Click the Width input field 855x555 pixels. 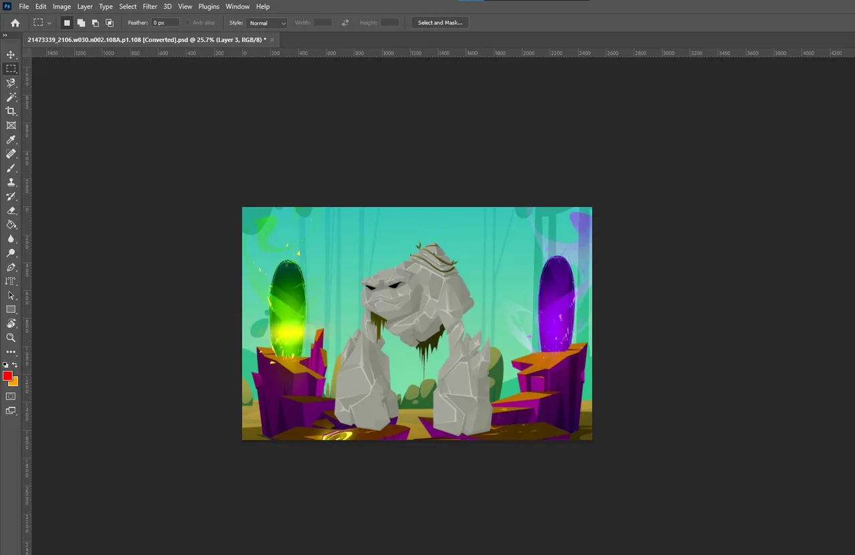point(323,23)
